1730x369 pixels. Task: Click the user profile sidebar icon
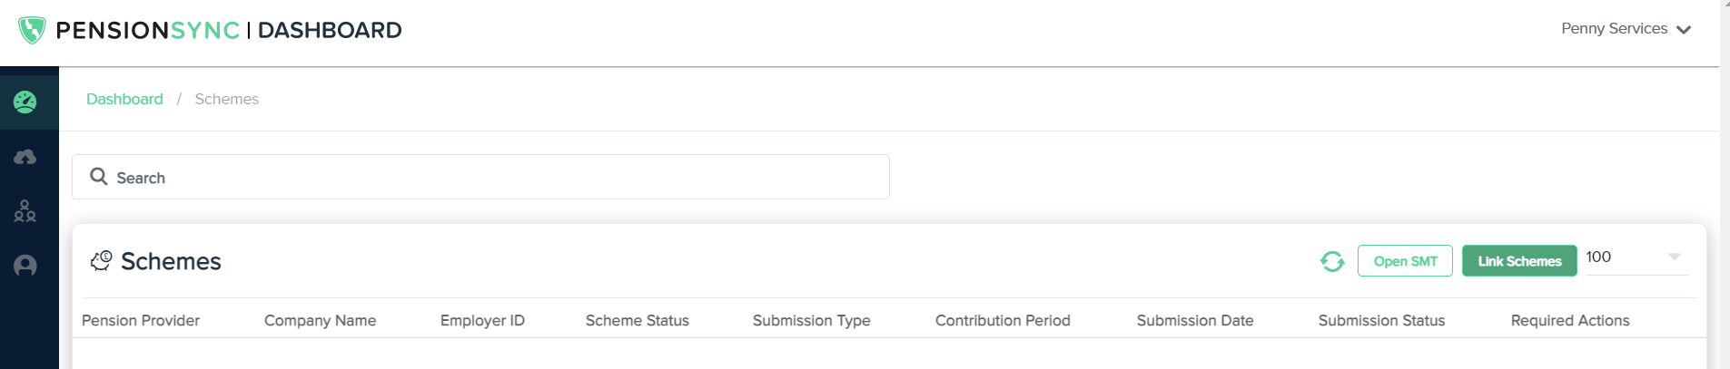point(25,266)
